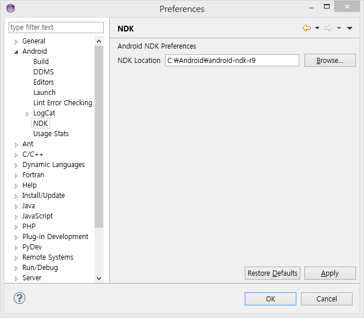Image resolution: width=364 pixels, height=318 pixels.
Task: Select the Help category label
Action: tap(29, 185)
